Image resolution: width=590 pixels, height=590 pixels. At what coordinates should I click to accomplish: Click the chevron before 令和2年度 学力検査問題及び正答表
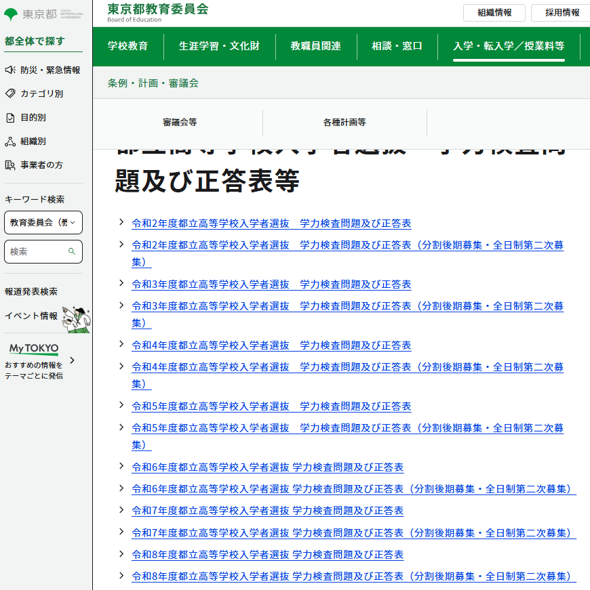pyautogui.click(x=121, y=222)
